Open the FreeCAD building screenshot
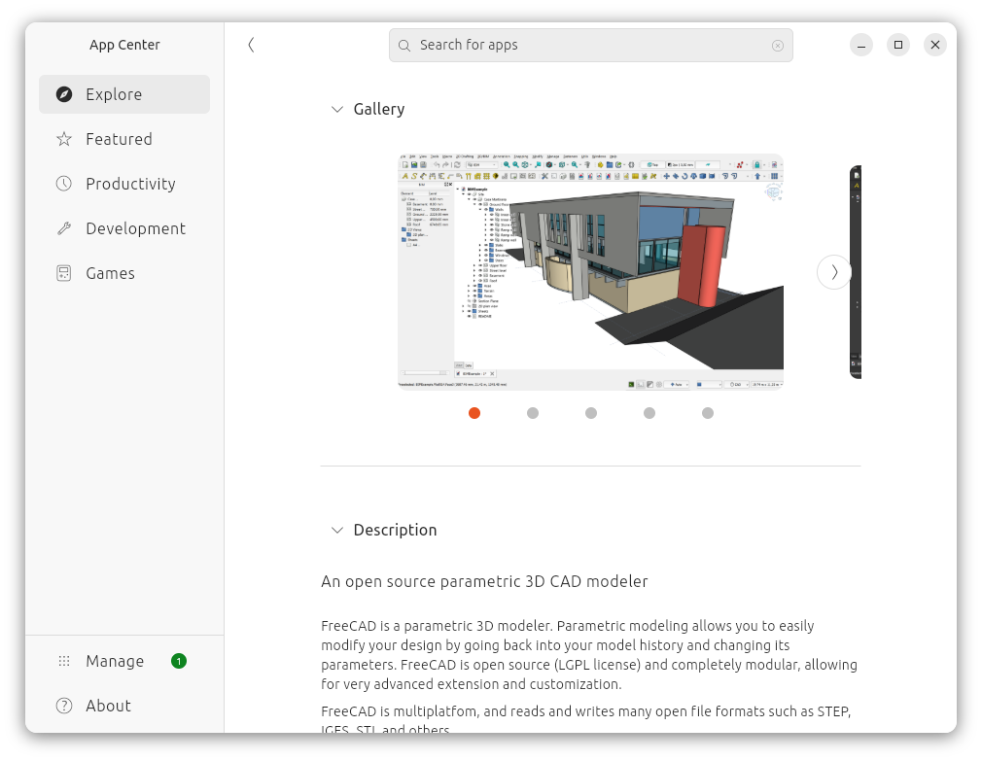Screen dimensions: 982x761 (x=590, y=272)
